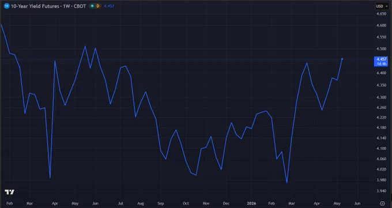Click the green market status dot
This screenshot has height=208, width=392.
[92, 6]
